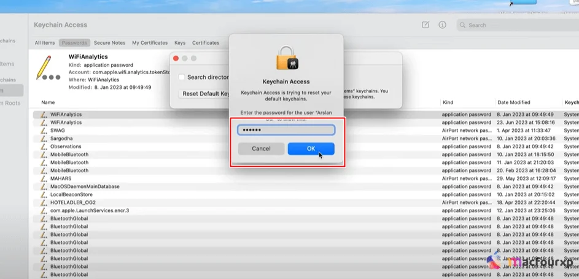The height and width of the screenshot is (279, 579).
Task: Click the pencil icon of the SWAG row
Action: (44, 131)
